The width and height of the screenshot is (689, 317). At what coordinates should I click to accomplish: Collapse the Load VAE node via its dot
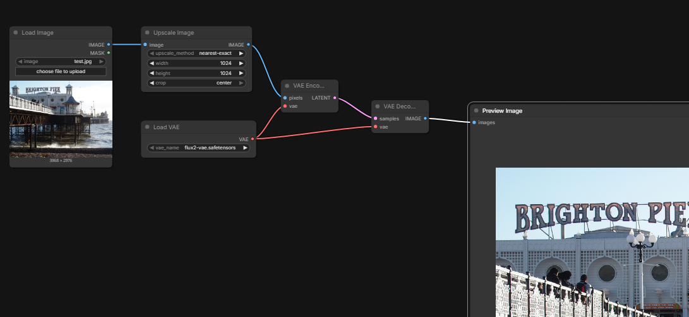pyautogui.click(x=148, y=127)
